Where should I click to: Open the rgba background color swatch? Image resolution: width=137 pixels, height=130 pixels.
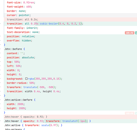coord(26,79)
